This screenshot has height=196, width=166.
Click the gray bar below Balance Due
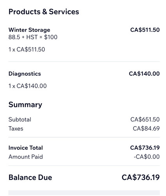tap(84, 193)
